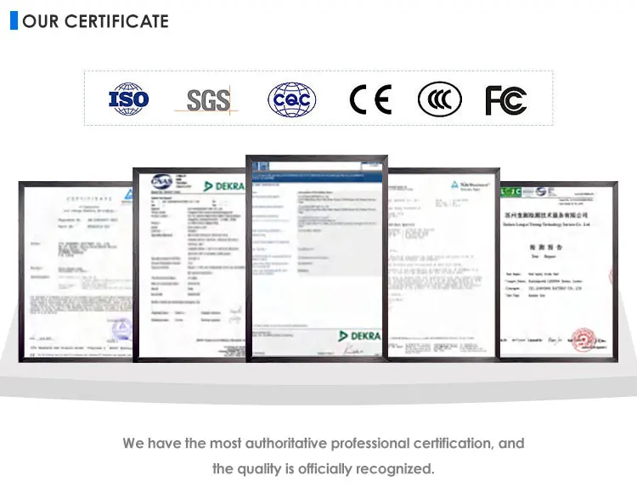
Task: Click the CE mark logo
Action: 370,99
